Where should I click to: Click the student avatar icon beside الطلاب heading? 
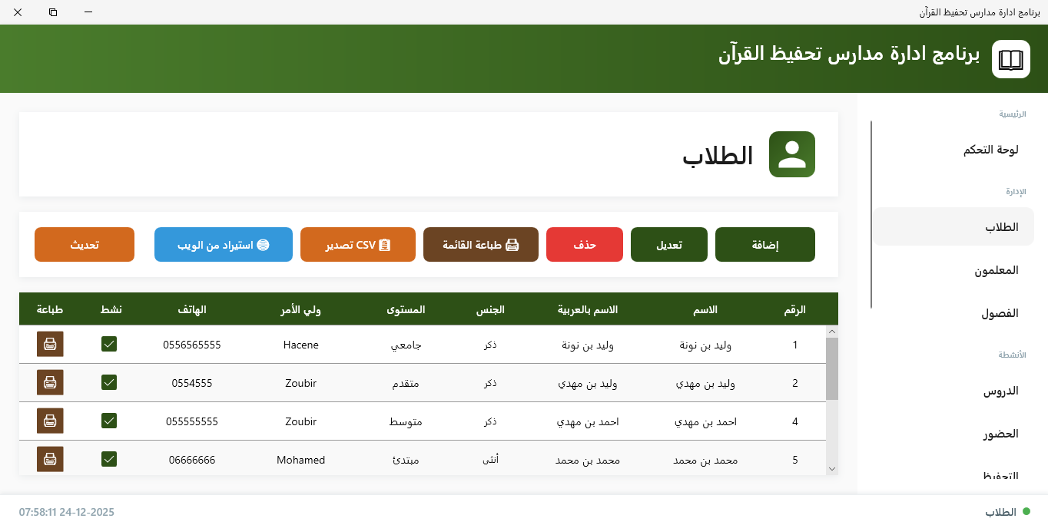pos(792,154)
